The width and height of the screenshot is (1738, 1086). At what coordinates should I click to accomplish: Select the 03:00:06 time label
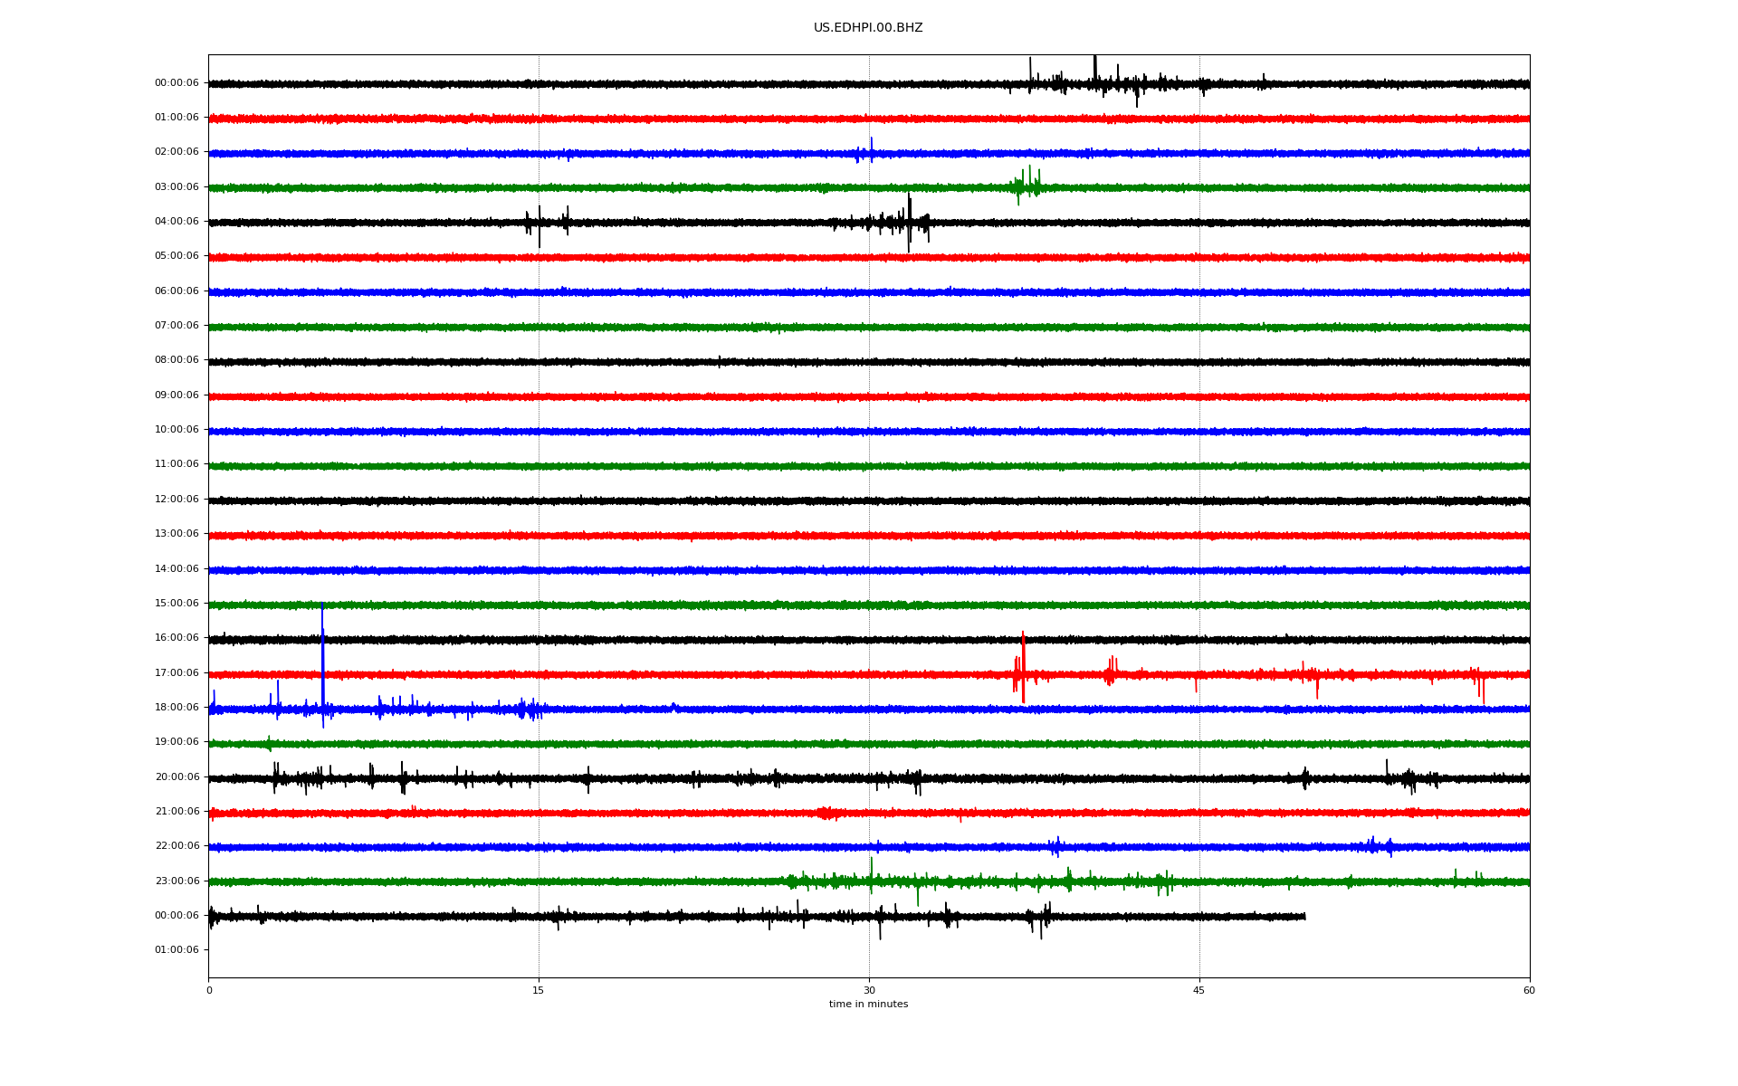point(177,187)
